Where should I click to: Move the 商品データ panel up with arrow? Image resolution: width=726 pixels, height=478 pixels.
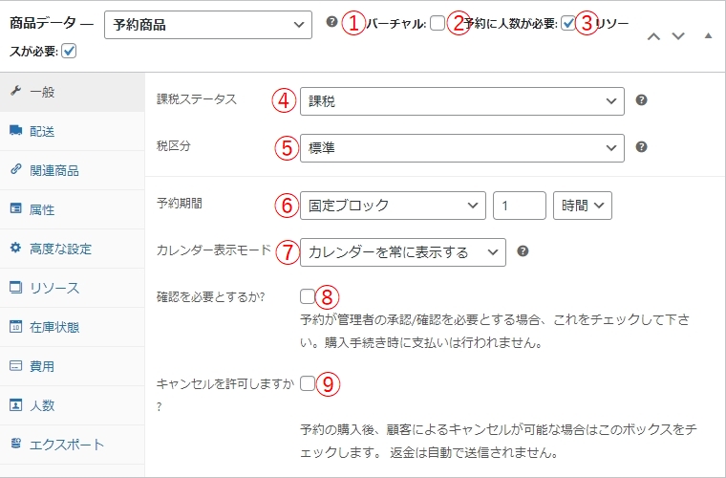tap(654, 35)
